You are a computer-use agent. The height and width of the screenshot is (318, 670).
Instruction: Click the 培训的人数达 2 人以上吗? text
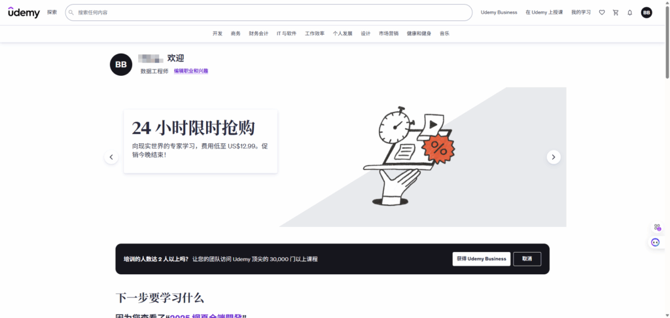click(x=156, y=259)
